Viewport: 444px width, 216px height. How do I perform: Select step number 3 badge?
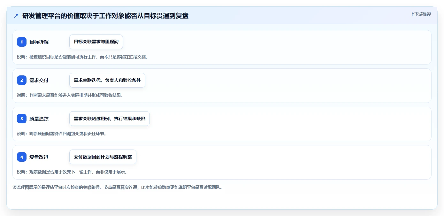(22, 119)
